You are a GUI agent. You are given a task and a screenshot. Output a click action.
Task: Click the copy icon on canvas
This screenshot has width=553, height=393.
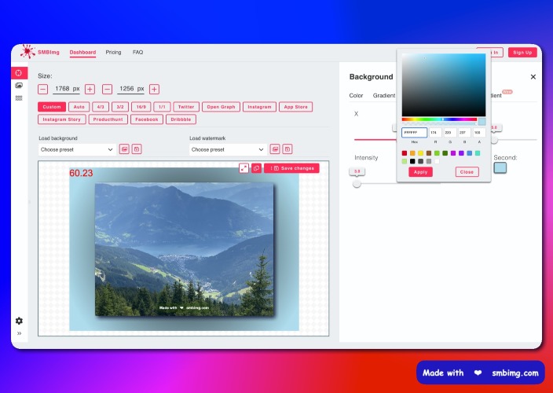[x=256, y=168]
